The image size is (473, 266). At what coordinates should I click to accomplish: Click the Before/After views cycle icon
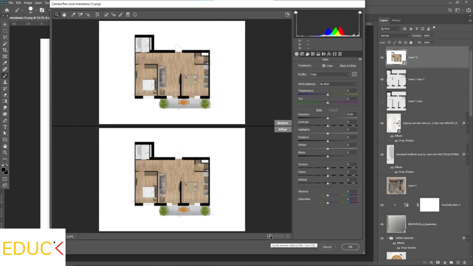[269, 236]
